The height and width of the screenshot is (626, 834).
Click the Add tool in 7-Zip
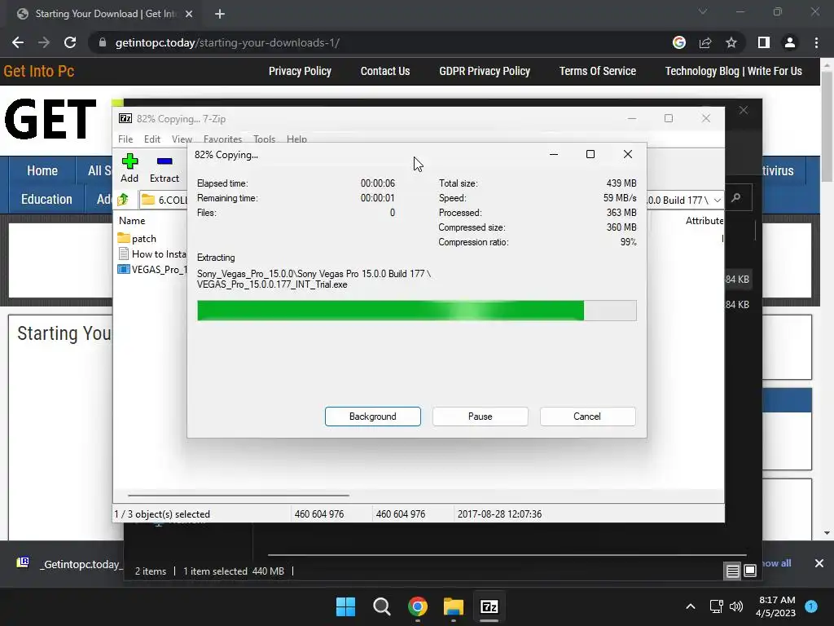129,168
